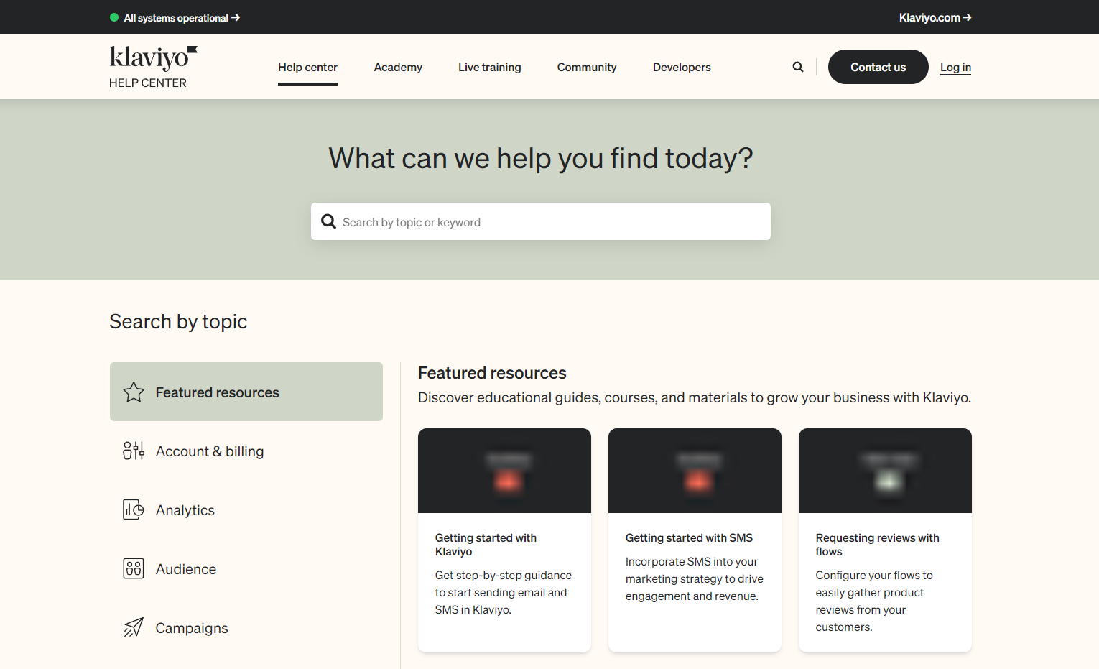Go to Live training
Viewport: 1099px width, 669px height.
(490, 67)
